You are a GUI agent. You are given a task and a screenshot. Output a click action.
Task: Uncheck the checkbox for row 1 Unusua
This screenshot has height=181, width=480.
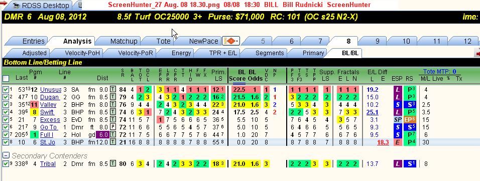[6, 90]
